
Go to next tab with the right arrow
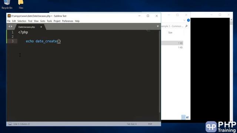tap(11, 26)
